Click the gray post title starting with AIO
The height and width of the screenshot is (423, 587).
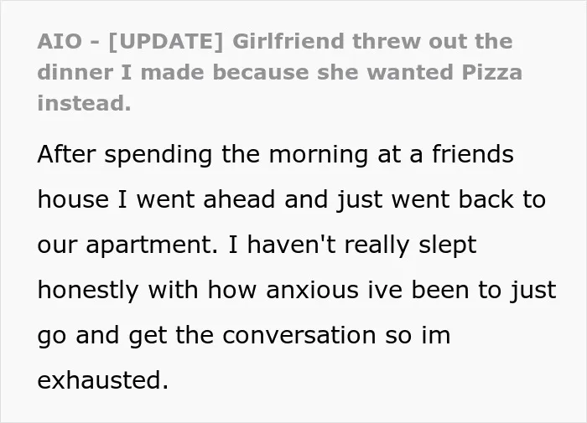[x=279, y=72]
